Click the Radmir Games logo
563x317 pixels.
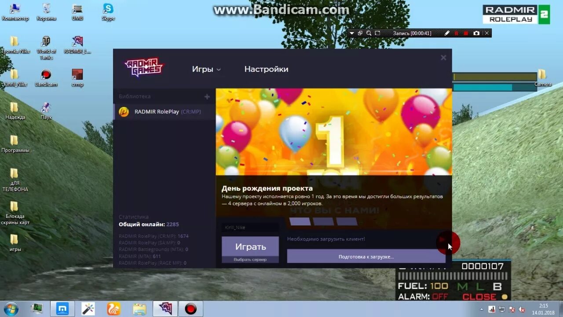pyautogui.click(x=144, y=67)
